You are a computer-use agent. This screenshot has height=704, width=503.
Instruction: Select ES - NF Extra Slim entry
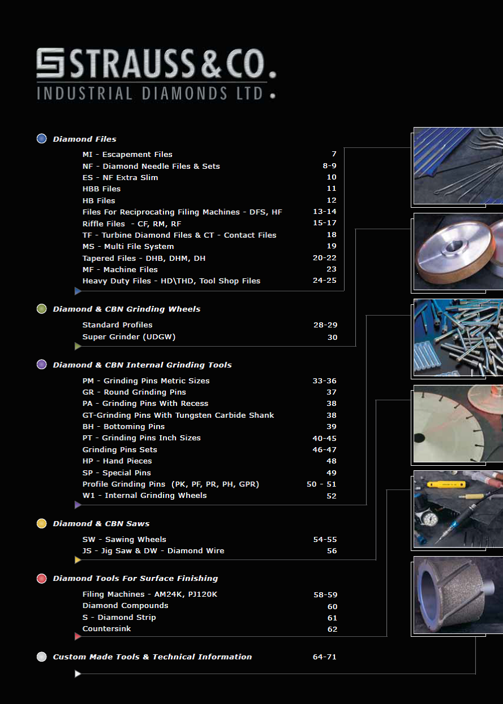pyautogui.click(x=120, y=177)
